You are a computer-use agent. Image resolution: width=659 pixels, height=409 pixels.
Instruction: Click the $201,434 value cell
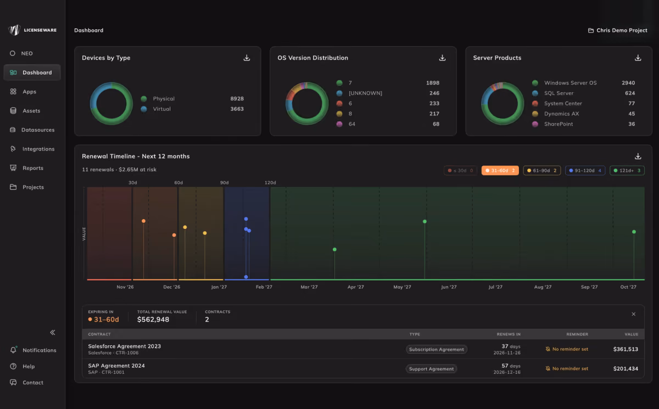pyautogui.click(x=626, y=369)
